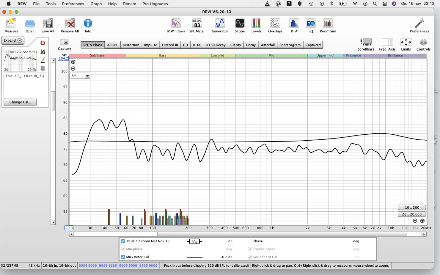
Task: Select the RT60 Decay tab
Action: 216,45
